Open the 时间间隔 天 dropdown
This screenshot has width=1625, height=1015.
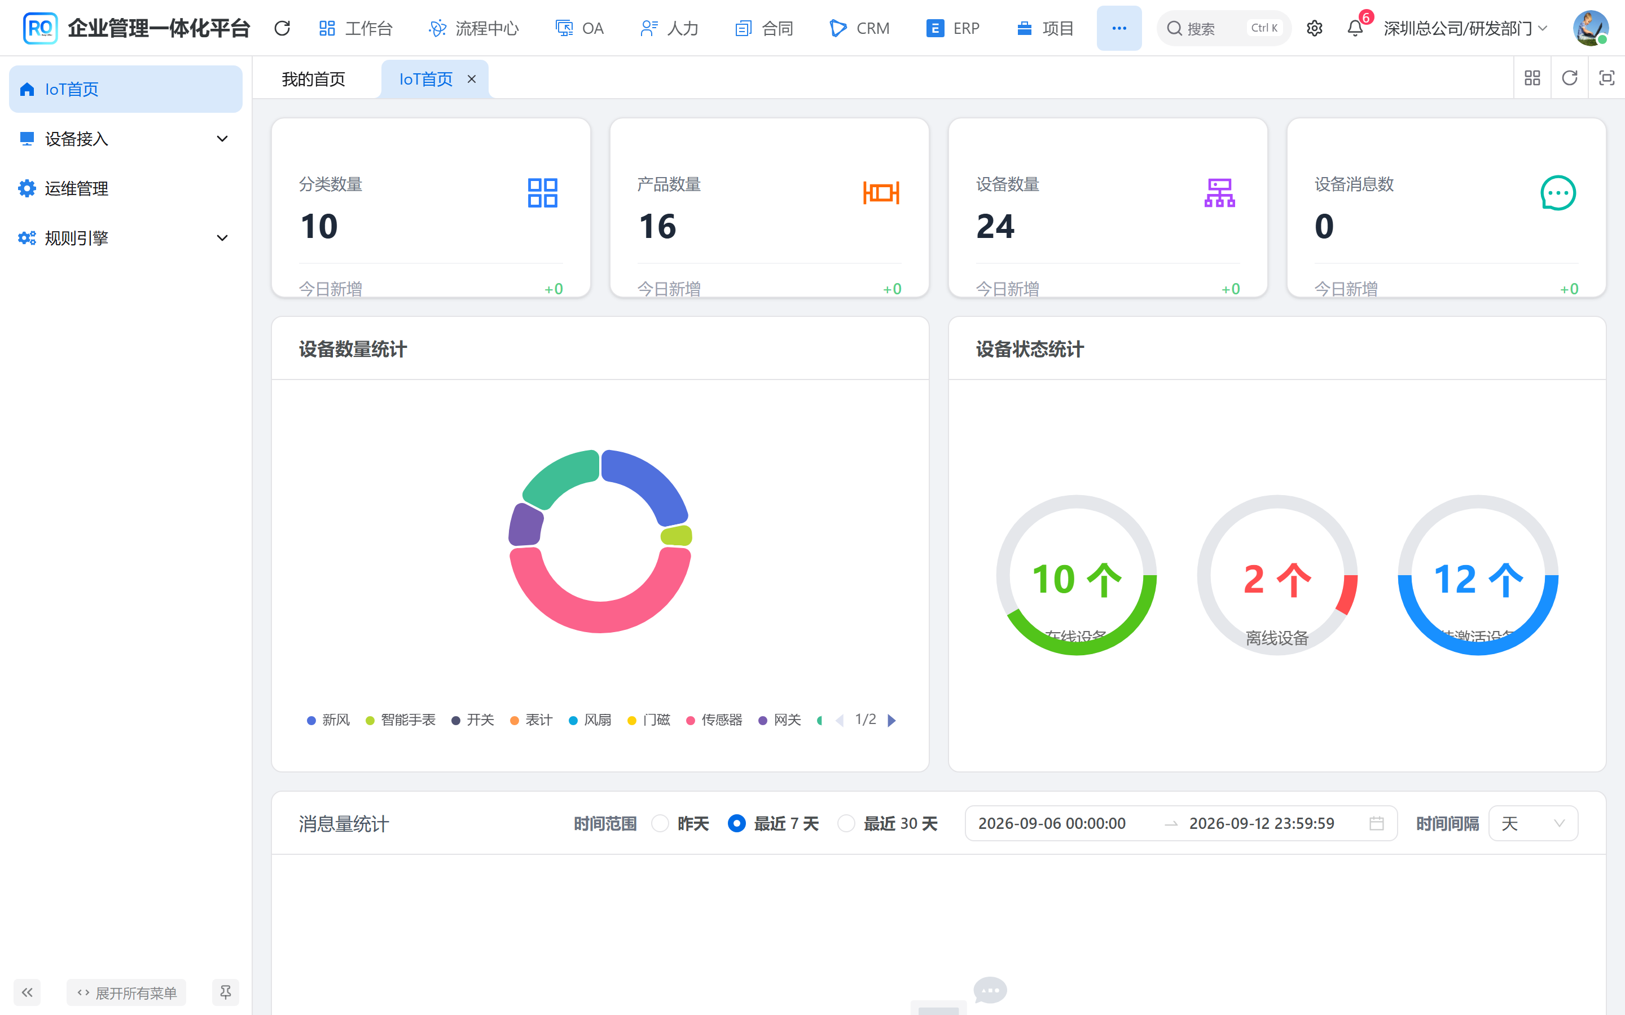[1533, 824]
